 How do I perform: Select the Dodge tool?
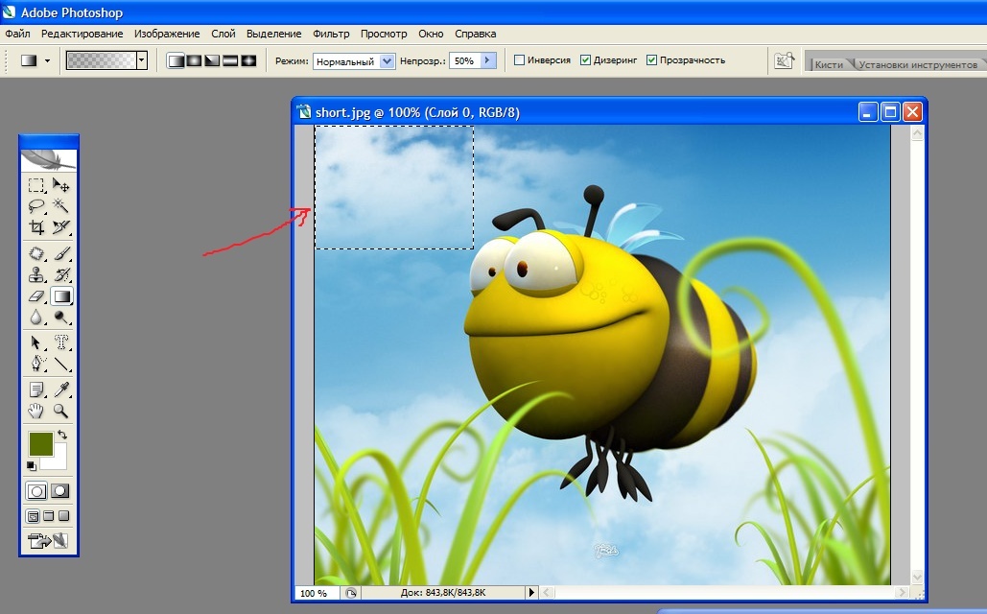(61, 317)
